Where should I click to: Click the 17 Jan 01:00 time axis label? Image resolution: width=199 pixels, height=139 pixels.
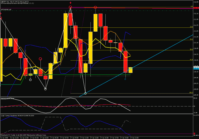[x=34, y=138]
